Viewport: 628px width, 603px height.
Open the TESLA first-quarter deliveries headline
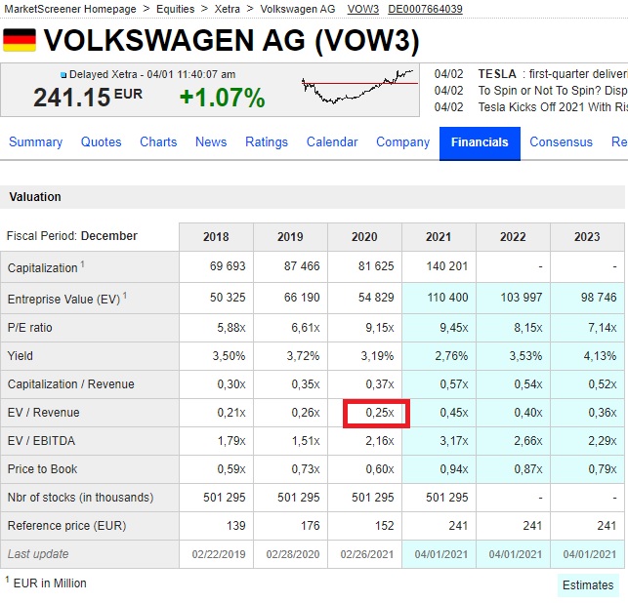pos(552,73)
